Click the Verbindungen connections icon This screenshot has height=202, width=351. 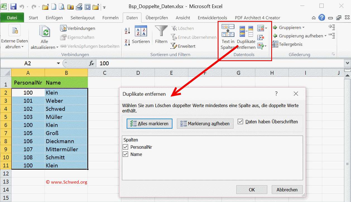(x=63, y=28)
